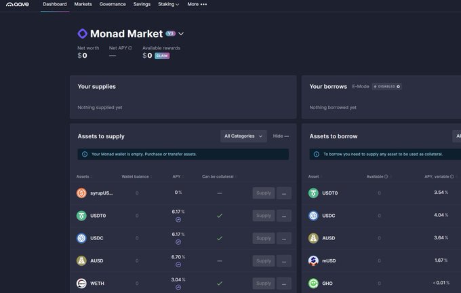Image resolution: width=461 pixels, height=293 pixels.
Task: Click the USDC 4.04% borrow rate
Action: (x=441, y=215)
